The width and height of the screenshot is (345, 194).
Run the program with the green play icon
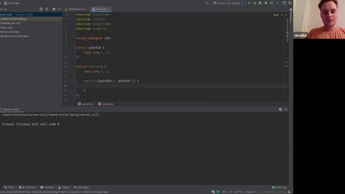pyautogui.click(x=249, y=3)
